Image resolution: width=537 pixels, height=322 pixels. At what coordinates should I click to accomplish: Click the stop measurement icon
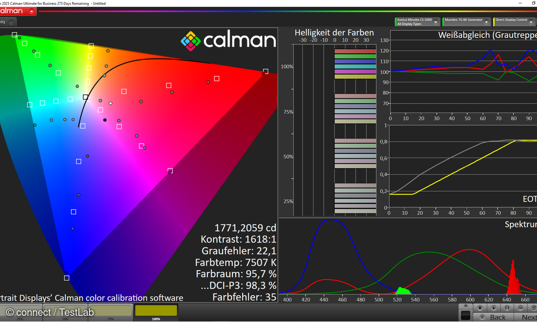(479, 308)
